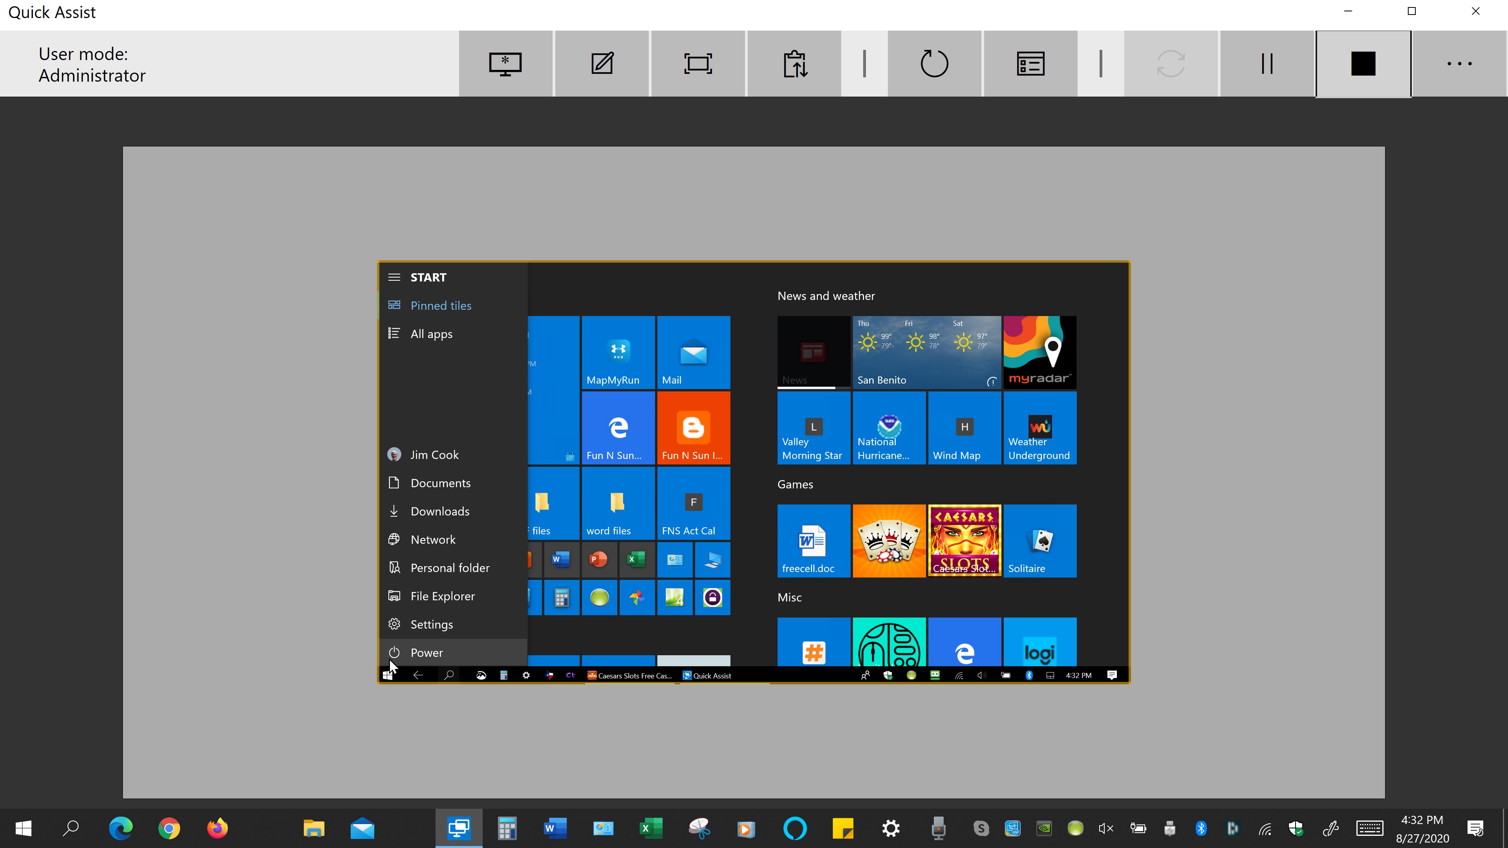1508x848 pixels.
Task: Select the screen capture/frame tool
Action: 698,63
